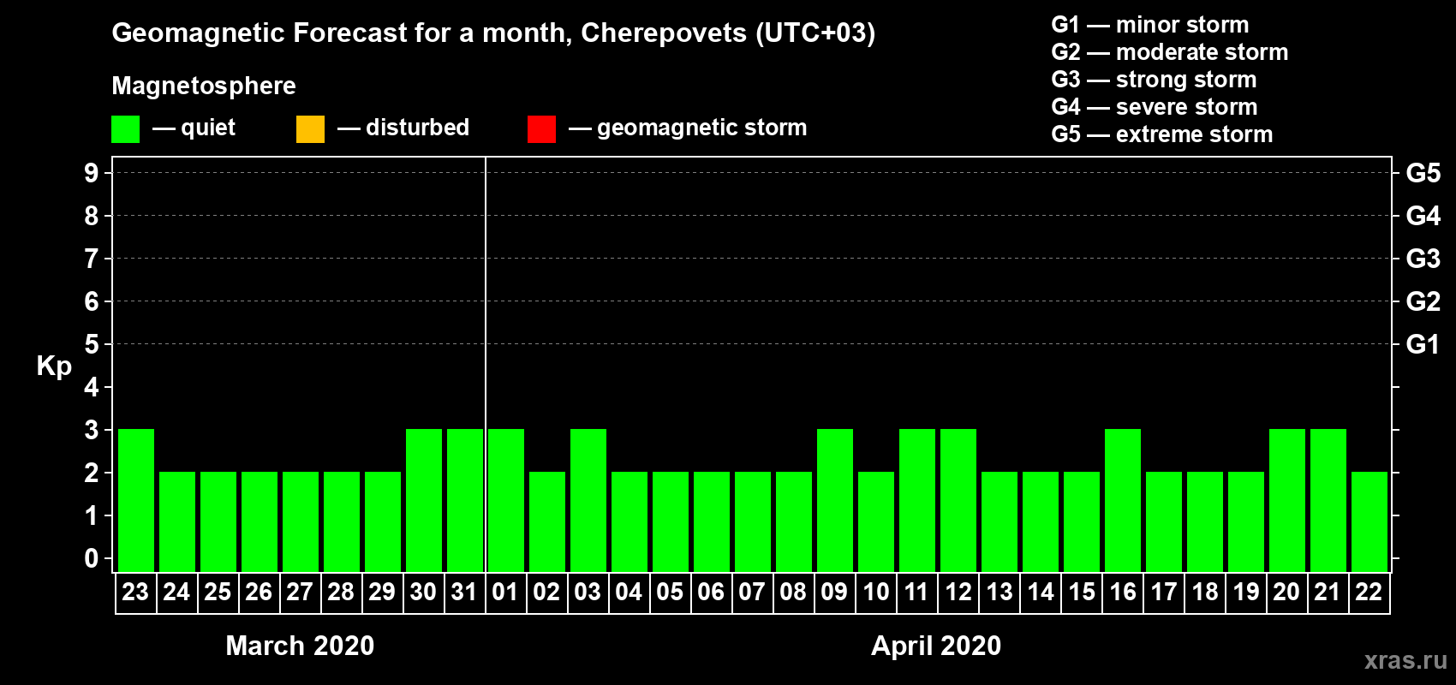Screen dimensions: 1456x685
Task: Select the bar for April 16
Action: pos(1123,500)
